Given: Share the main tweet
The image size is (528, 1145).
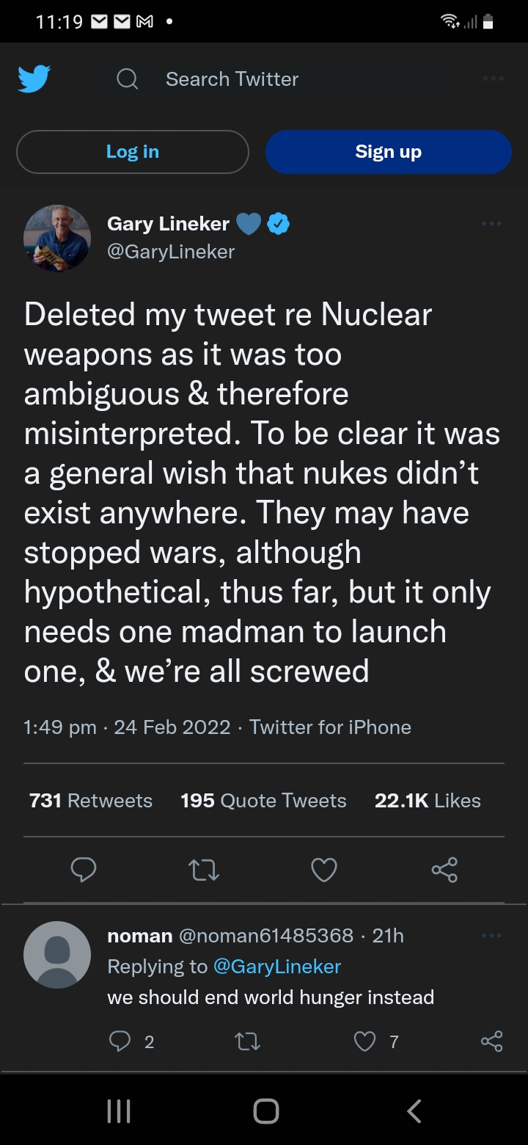Looking at the screenshot, I should [444, 870].
